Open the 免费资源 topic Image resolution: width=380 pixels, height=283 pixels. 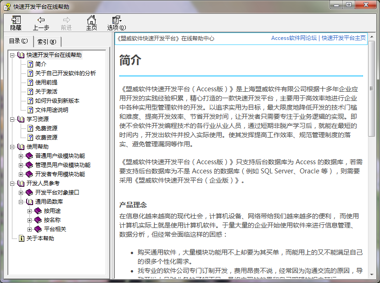[x=46, y=128]
